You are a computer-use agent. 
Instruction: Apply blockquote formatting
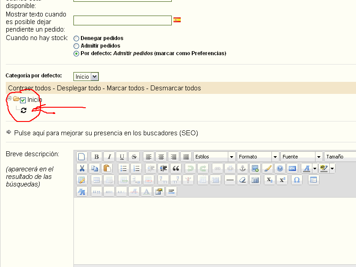(176, 168)
